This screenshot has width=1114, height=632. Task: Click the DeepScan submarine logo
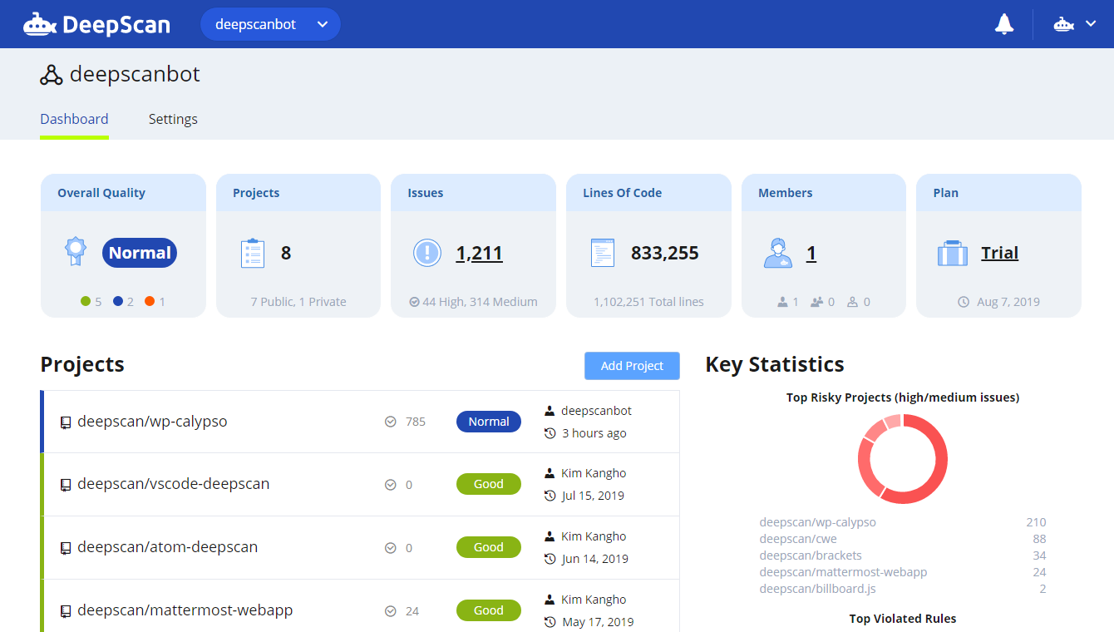(x=96, y=24)
